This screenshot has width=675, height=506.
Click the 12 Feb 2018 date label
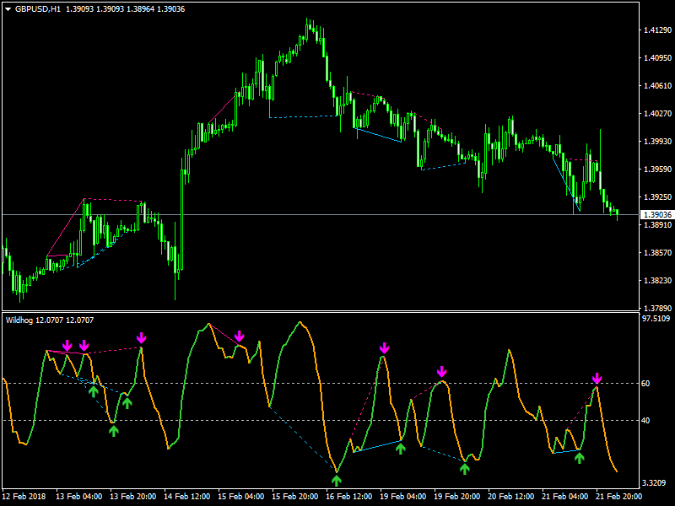24,497
